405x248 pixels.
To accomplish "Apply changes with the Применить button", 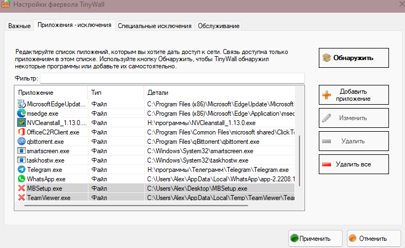I will (315, 239).
